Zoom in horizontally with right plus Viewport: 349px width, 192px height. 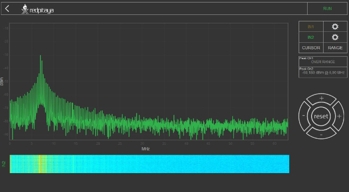point(339,116)
